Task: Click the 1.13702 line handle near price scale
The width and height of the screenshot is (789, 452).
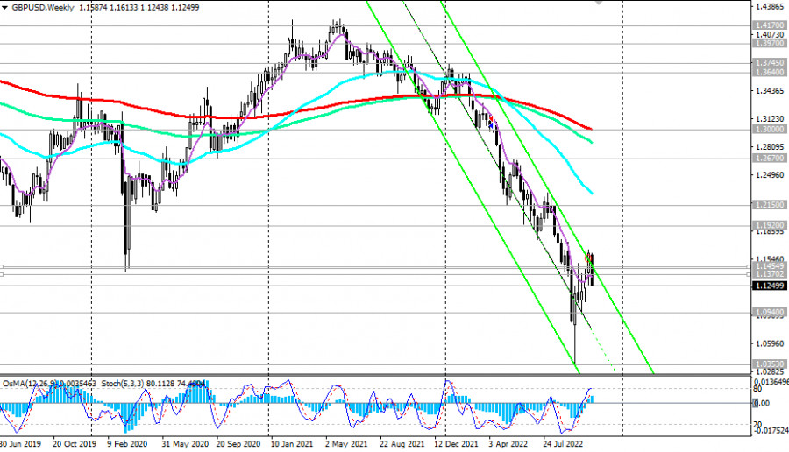Action: click(748, 274)
